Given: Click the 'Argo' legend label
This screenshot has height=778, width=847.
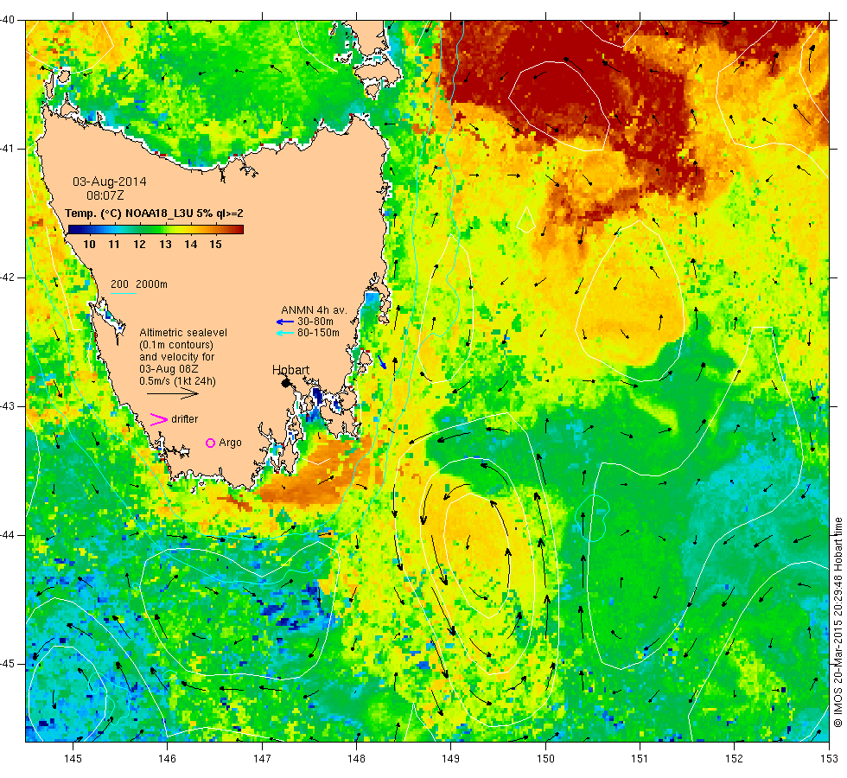Looking at the screenshot, I should pos(230,443).
